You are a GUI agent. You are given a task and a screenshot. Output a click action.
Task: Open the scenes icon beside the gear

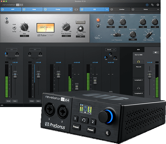click(152, 5)
